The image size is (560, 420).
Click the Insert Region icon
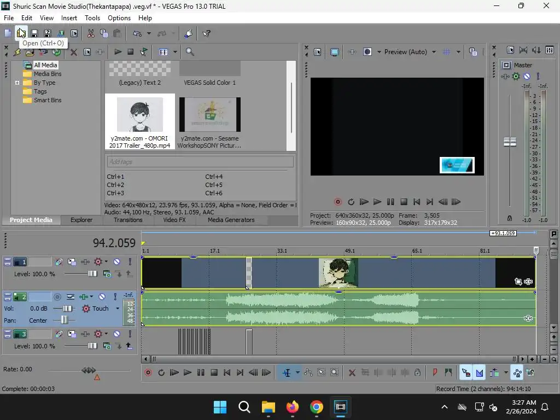click(448, 372)
